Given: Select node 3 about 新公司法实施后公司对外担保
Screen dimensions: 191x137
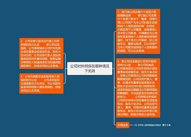Looking at the screenshot, I should pos(138,88).
